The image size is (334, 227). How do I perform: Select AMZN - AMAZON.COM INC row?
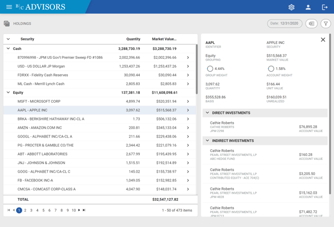[x=100, y=128]
